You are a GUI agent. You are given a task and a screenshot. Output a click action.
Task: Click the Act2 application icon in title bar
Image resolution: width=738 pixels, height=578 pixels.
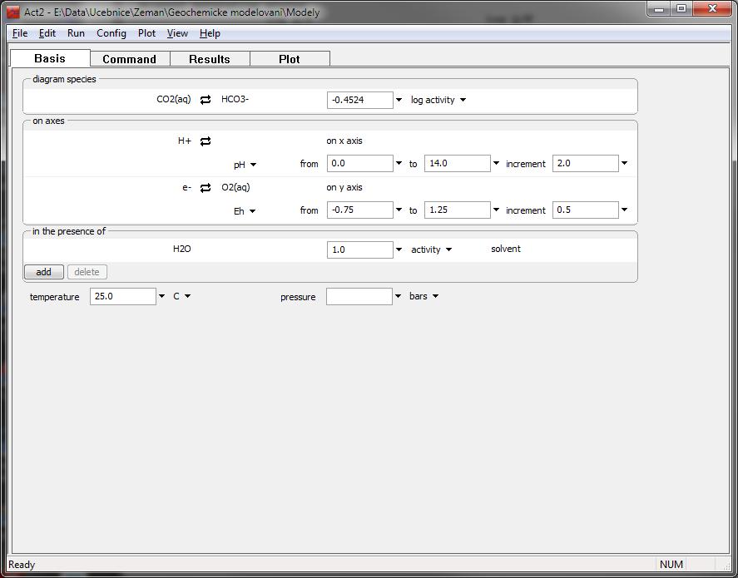pos(13,12)
